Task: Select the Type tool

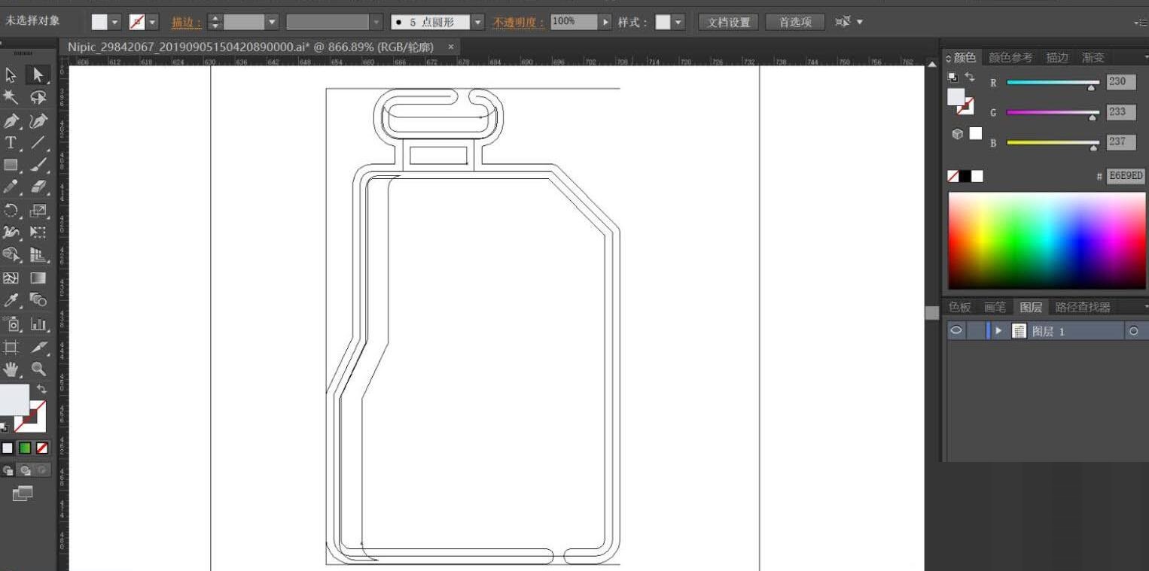Action: [x=11, y=143]
